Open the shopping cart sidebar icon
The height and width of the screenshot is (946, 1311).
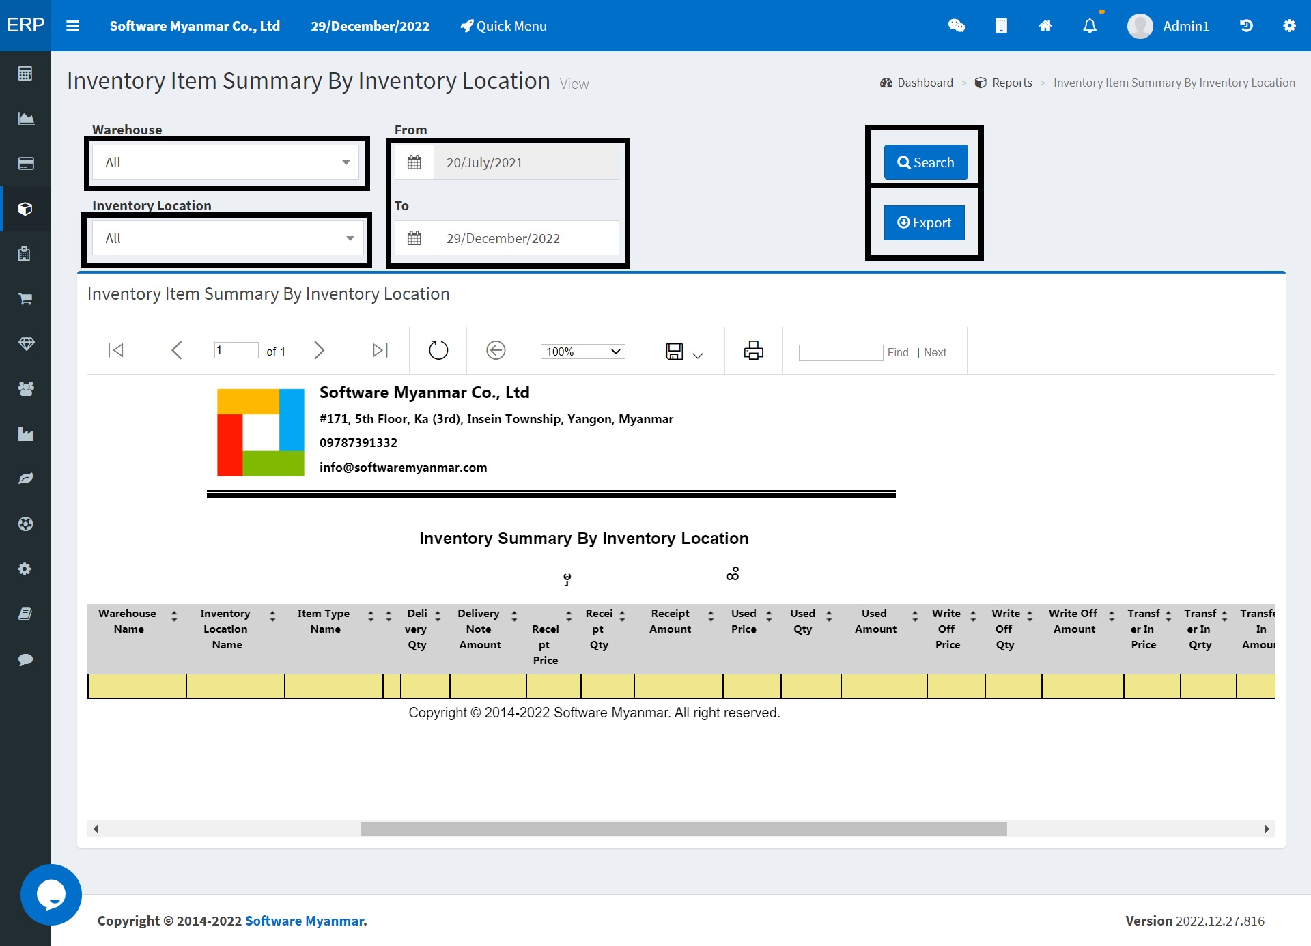click(x=25, y=299)
